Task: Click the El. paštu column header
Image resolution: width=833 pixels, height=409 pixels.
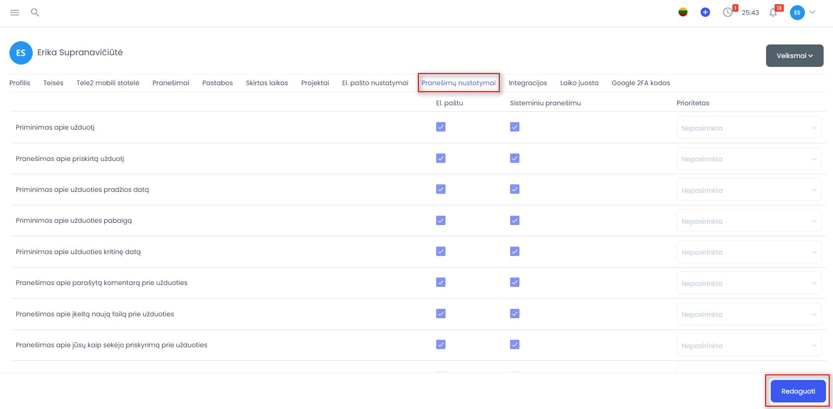Action: [449, 103]
